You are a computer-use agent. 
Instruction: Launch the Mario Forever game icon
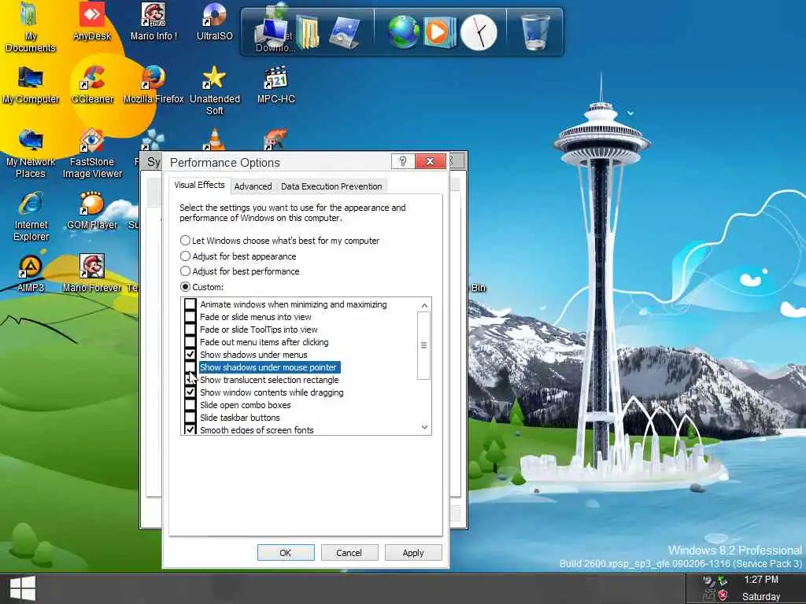tap(92, 274)
